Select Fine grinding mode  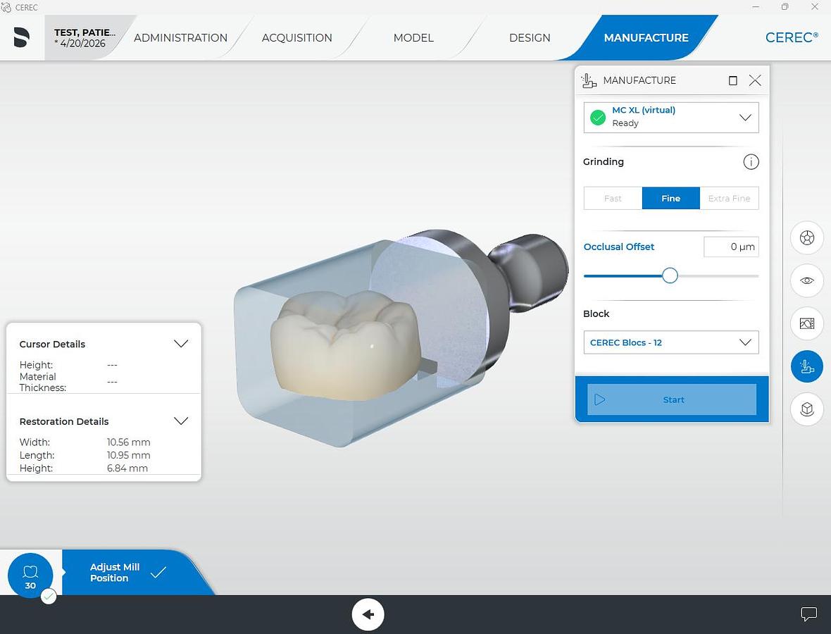(x=671, y=198)
